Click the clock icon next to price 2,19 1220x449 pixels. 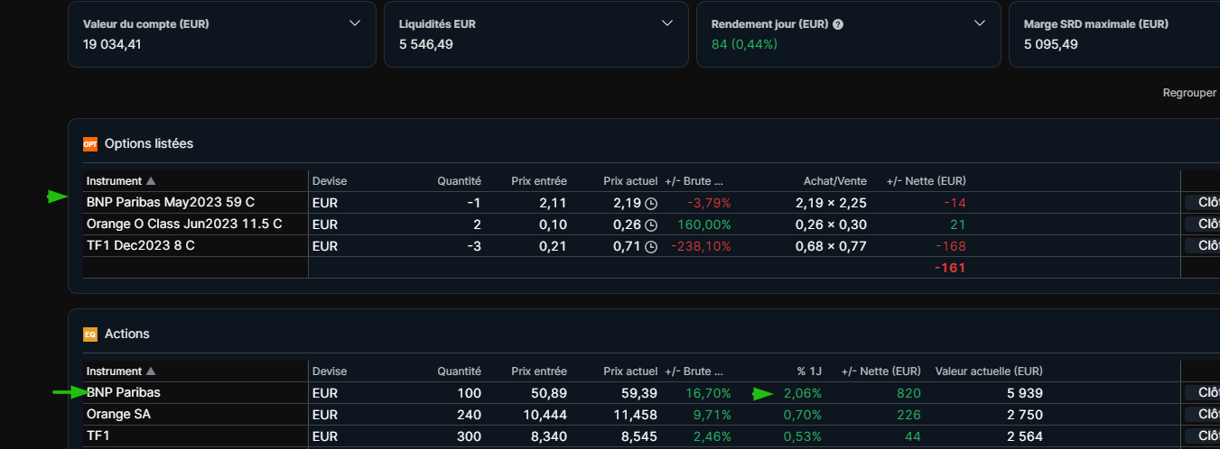point(651,203)
